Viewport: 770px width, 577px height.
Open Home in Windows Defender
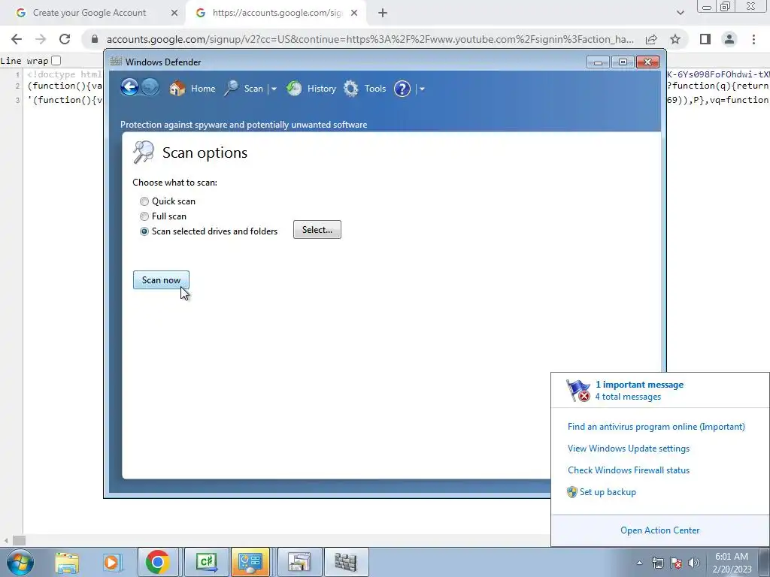coord(192,89)
